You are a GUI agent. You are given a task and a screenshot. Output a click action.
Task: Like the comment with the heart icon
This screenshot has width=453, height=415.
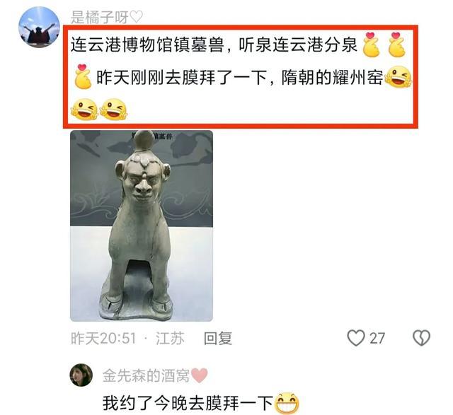click(x=355, y=338)
